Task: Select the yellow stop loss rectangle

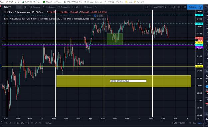Action: point(123,81)
